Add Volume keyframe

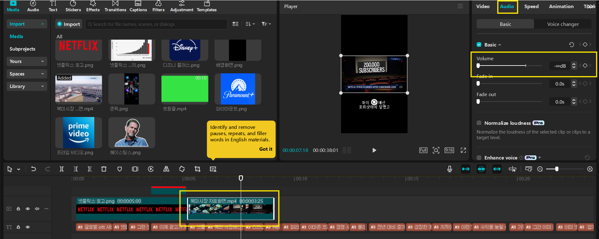585,66
